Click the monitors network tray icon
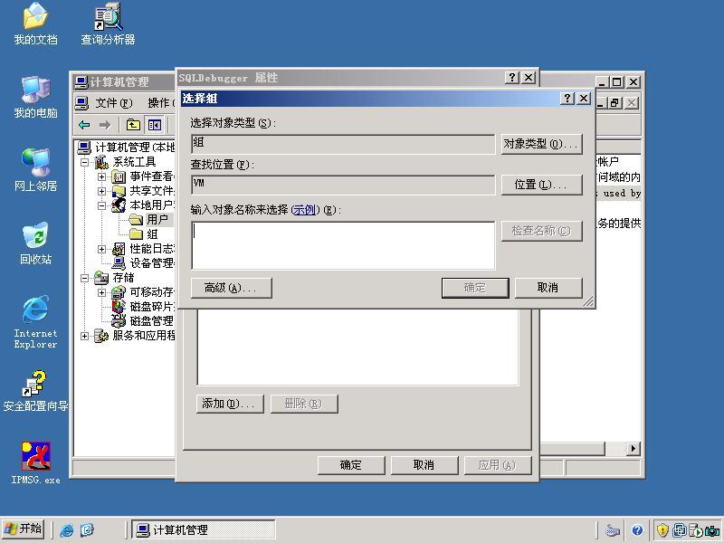724x543 pixels. [680, 530]
